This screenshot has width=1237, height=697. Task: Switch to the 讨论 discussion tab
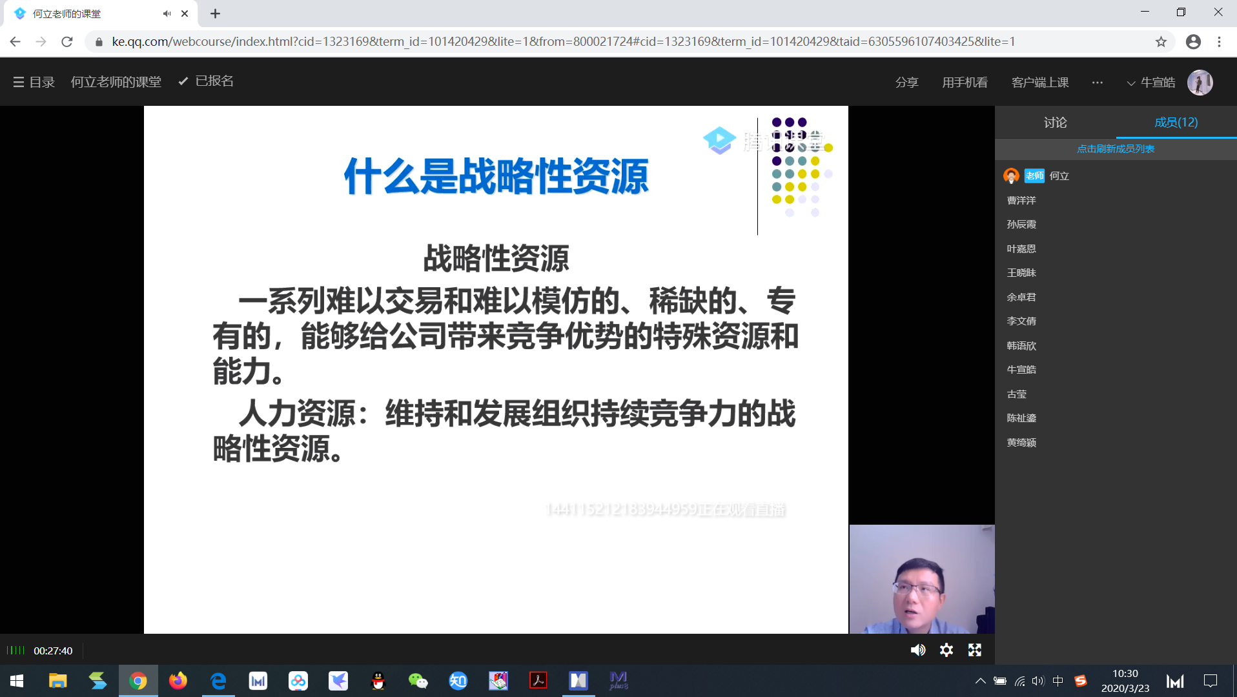click(1055, 123)
